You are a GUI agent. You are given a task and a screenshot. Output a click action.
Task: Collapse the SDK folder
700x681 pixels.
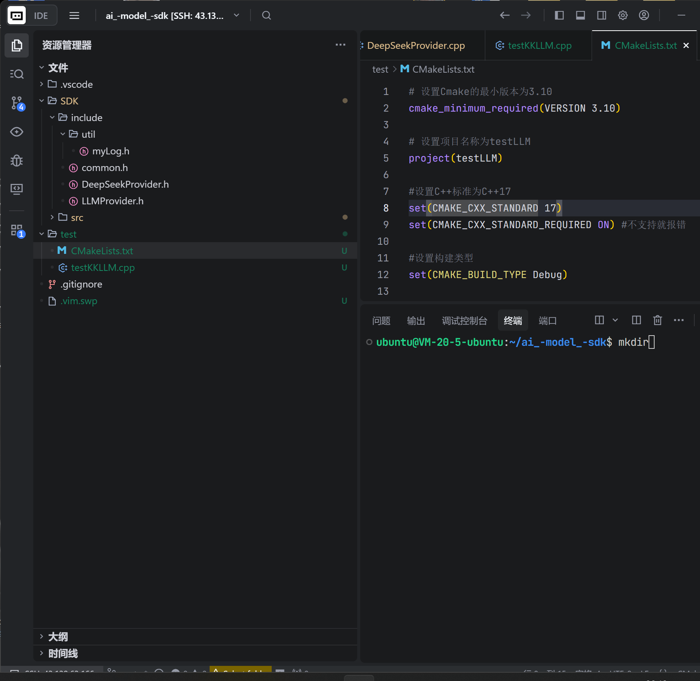(42, 101)
